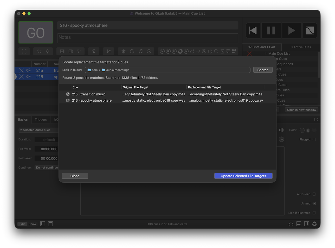Uncheck the 216 spooky atmosphere row

pyautogui.click(x=68, y=100)
